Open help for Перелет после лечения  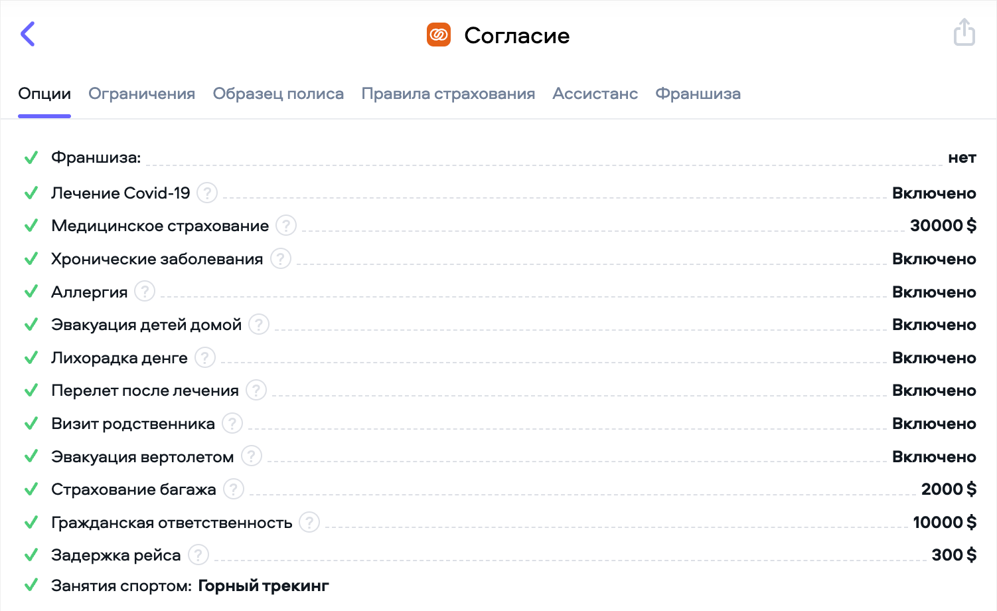pos(256,390)
